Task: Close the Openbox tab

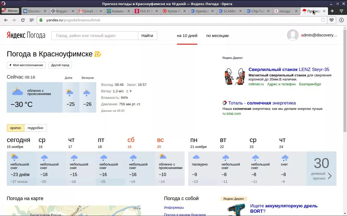Action: pyautogui.click(x=213, y=11)
